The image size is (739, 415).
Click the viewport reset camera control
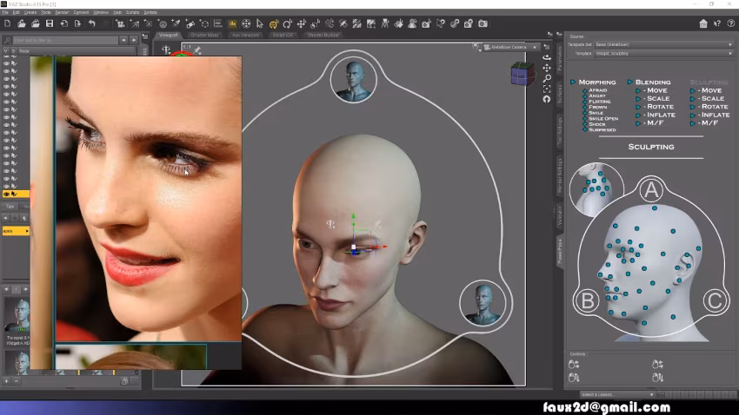547,99
